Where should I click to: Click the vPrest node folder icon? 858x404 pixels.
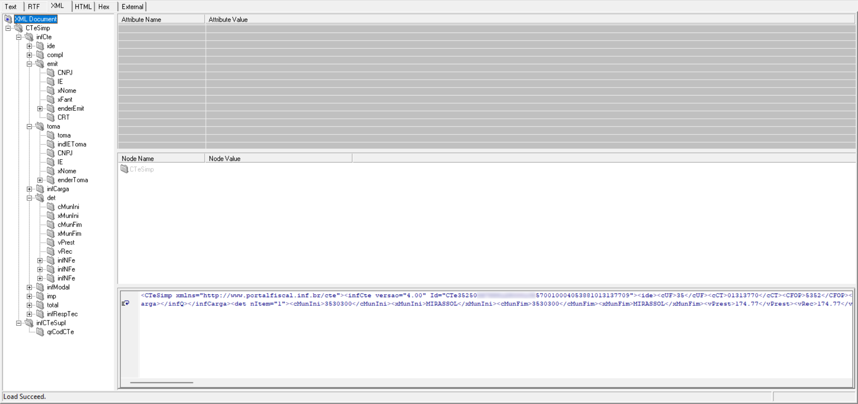51,242
